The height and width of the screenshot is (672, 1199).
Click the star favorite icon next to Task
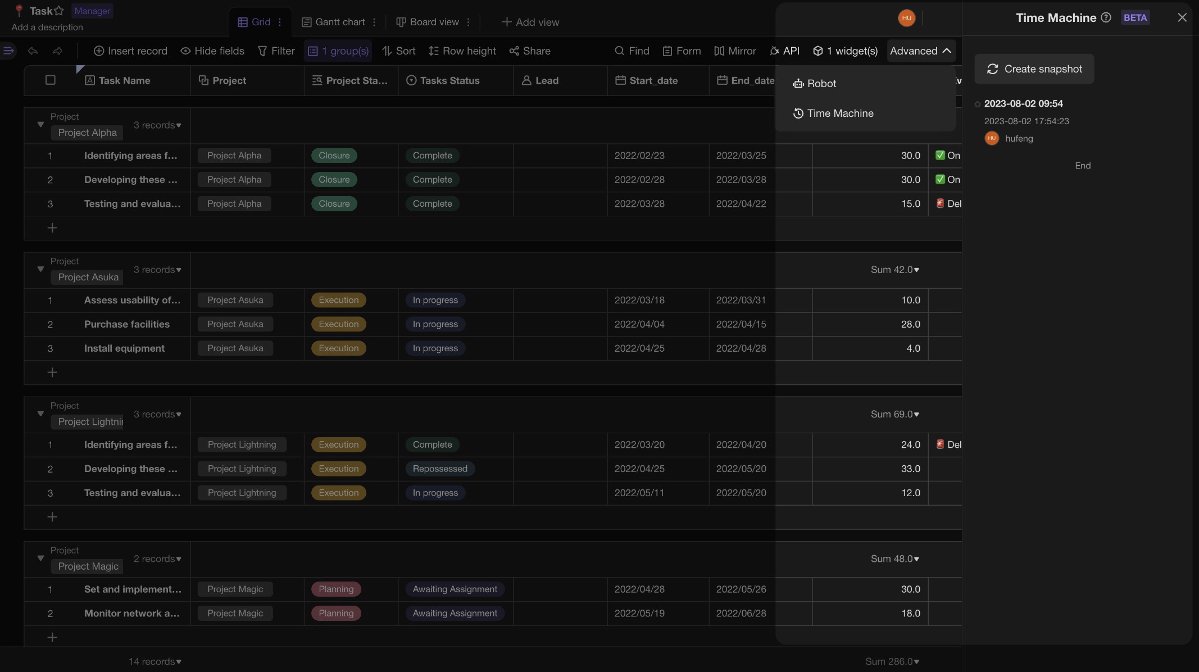pos(59,11)
